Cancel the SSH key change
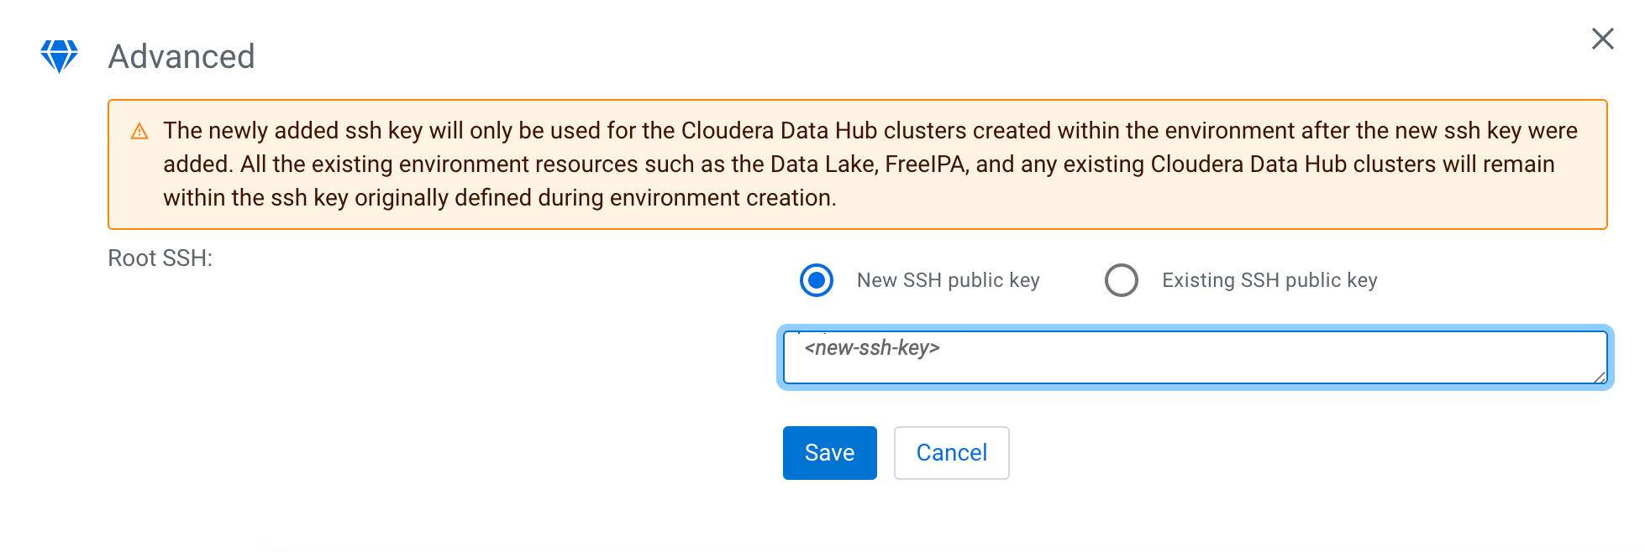 click(x=951, y=453)
